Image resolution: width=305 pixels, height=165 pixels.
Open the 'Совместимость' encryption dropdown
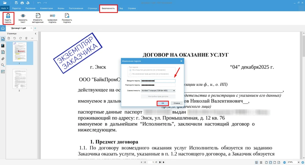158,90
